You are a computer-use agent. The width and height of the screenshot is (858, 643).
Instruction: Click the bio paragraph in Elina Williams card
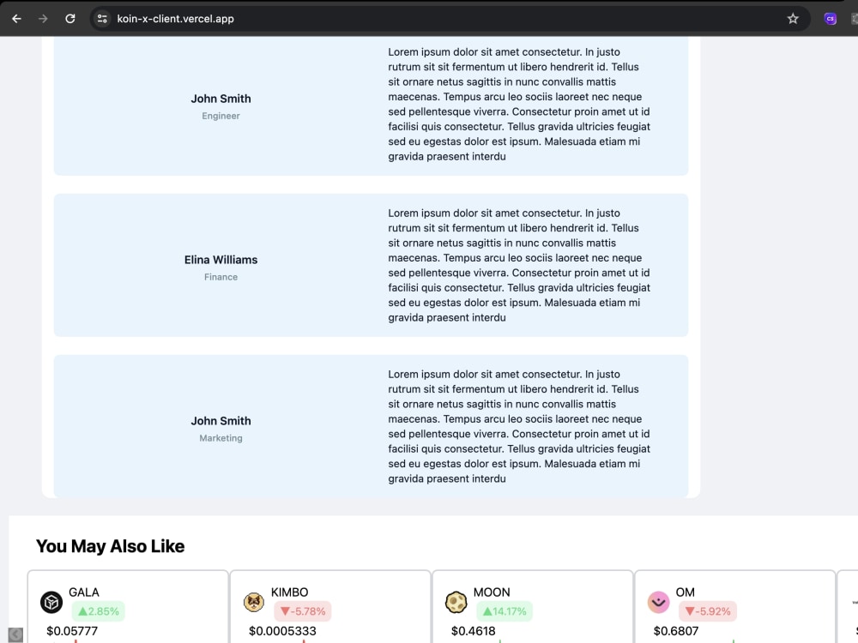[x=519, y=265]
